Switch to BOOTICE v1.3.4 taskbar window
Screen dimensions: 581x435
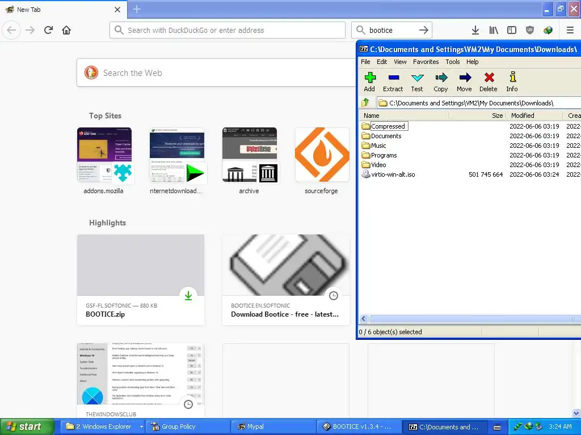pos(359,427)
